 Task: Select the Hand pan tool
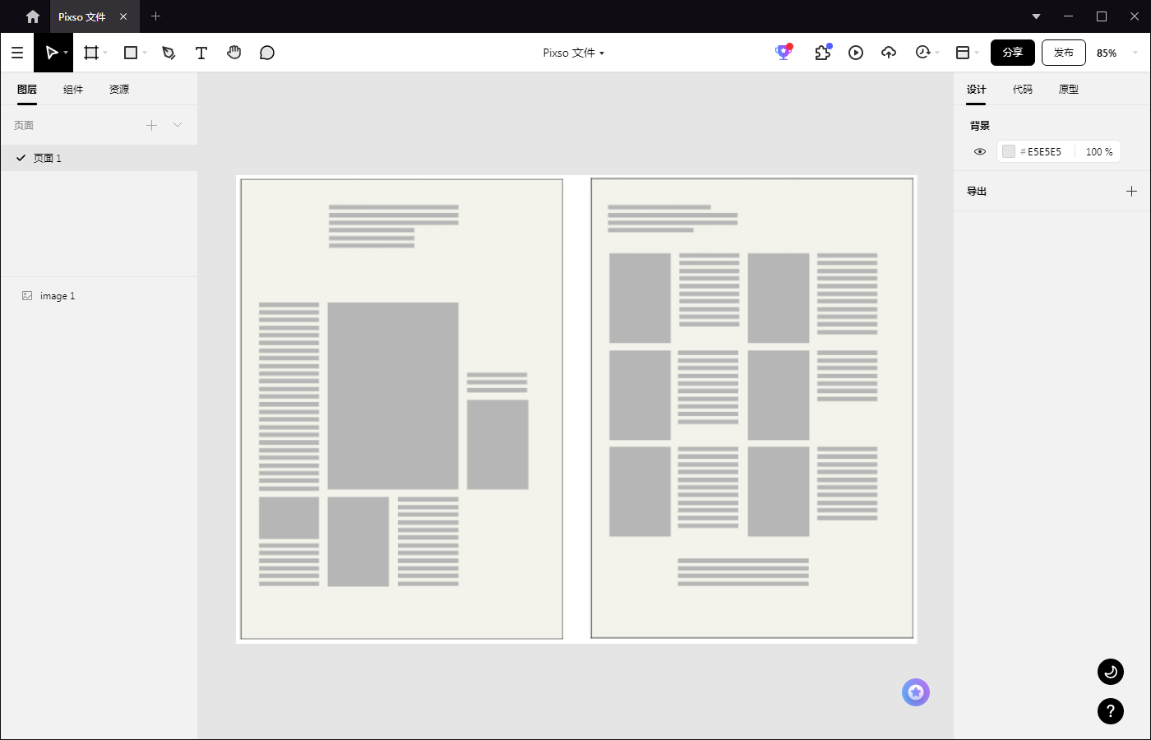coord(234,53)
